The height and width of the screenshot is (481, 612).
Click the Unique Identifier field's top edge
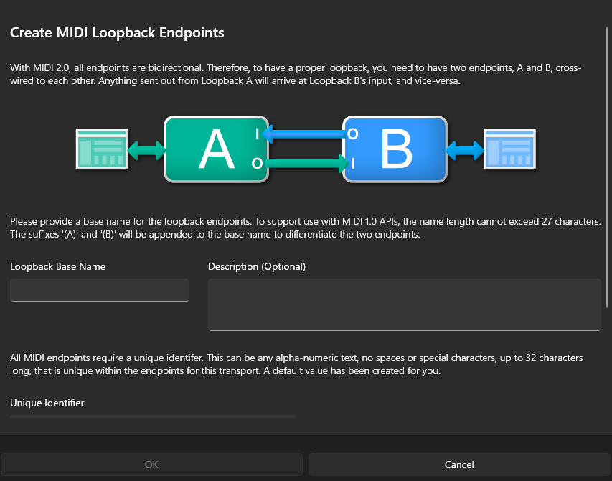[153, 416]
